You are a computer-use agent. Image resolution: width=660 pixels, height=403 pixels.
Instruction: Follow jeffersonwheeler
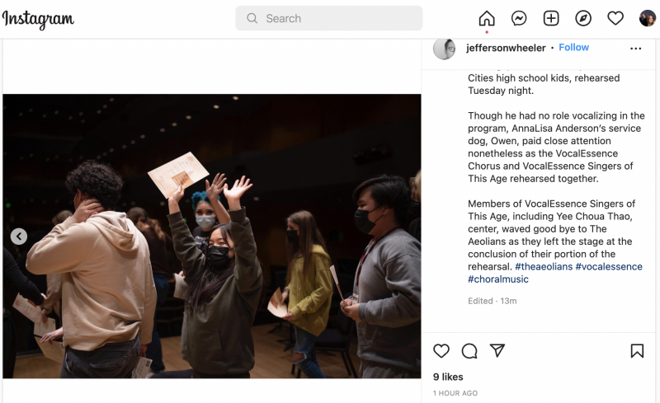click(x=573, y=48)
